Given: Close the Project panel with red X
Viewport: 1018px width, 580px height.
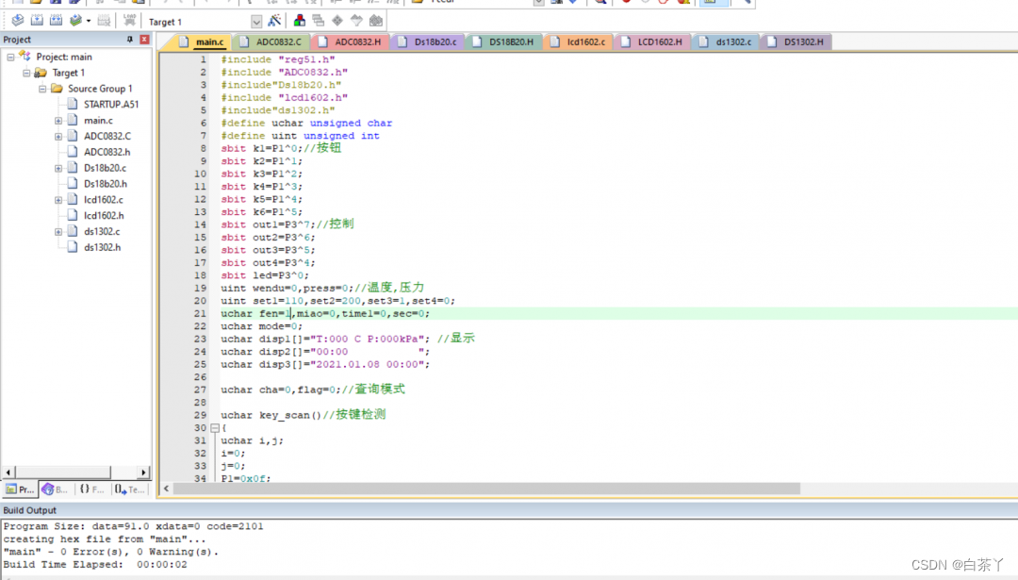Looking at the screenshot, I should click(144, 40).
